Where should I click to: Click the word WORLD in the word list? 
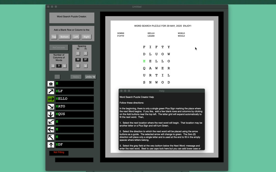coord(181,33)
